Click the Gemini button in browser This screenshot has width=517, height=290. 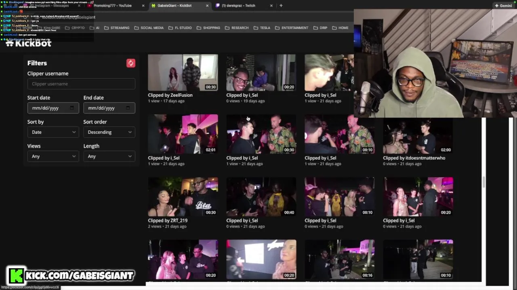click(x=503, y=6)
